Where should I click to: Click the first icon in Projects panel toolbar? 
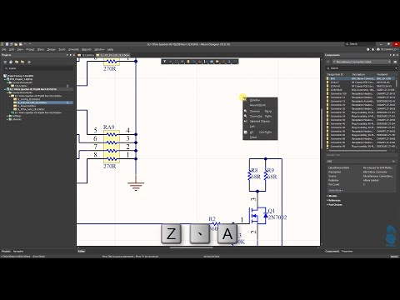pos(5,62)
